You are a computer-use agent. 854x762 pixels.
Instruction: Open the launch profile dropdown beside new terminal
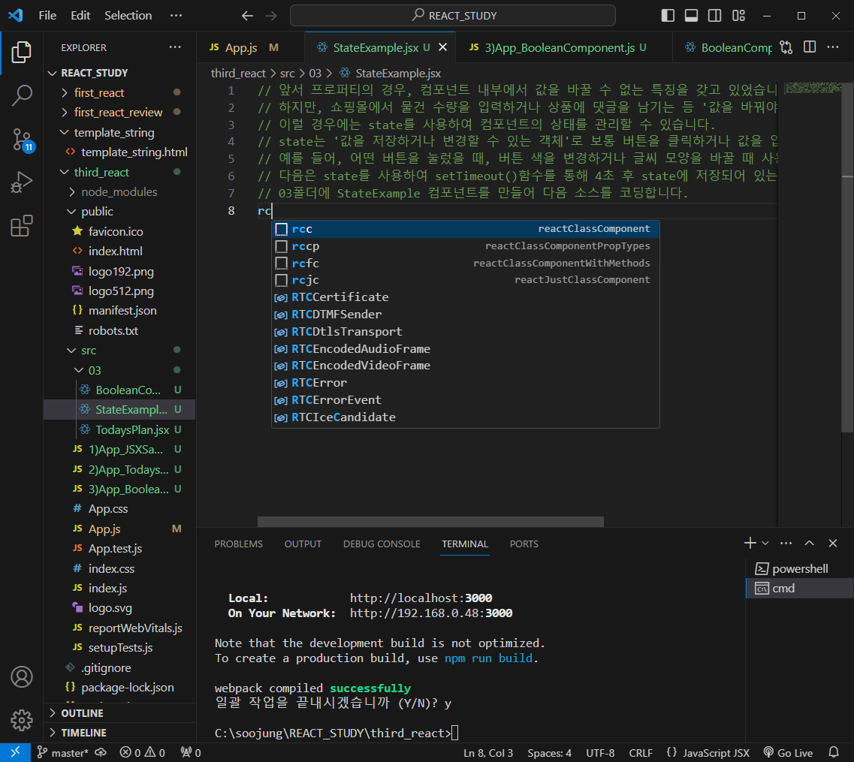(765, 544)
